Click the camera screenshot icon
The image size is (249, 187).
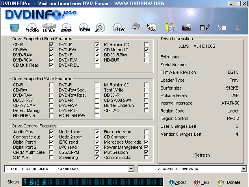pos(186,28)
